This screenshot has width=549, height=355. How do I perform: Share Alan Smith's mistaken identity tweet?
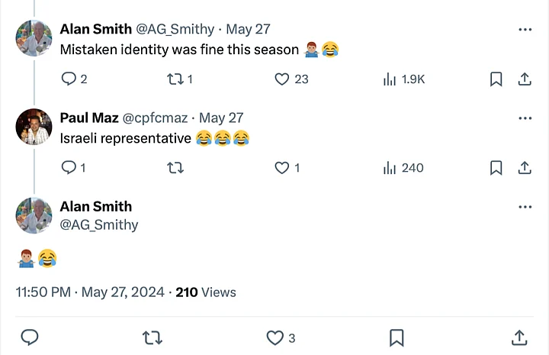(x=525, y=79)
